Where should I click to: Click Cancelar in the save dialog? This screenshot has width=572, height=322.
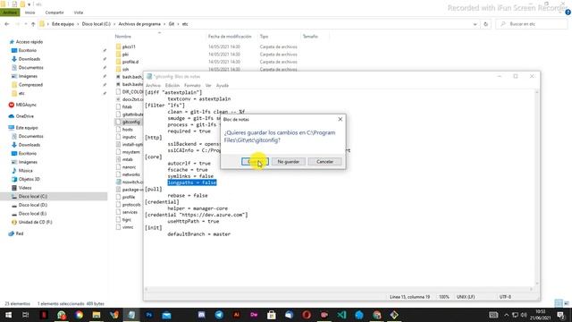324,161
